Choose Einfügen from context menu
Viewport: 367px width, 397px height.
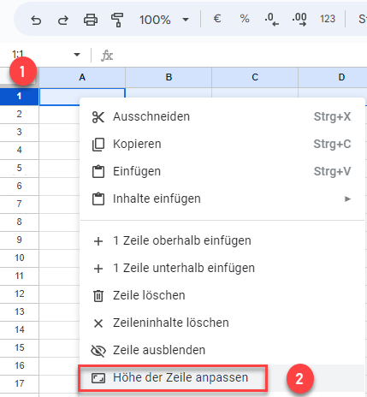(222, 172)
